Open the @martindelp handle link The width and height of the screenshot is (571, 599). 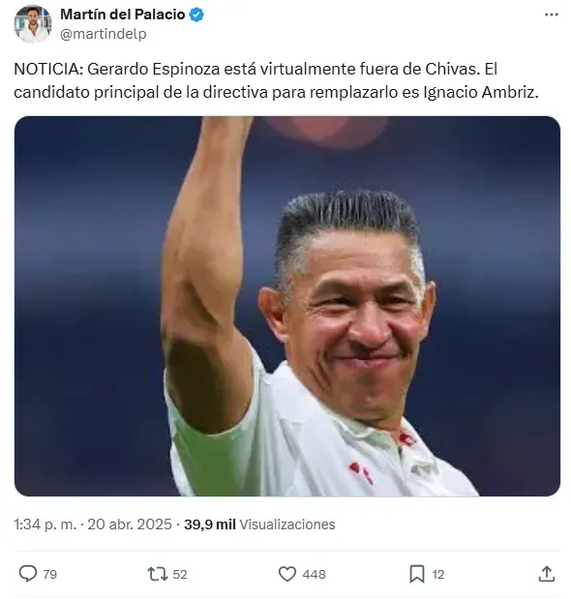(104, 34)
